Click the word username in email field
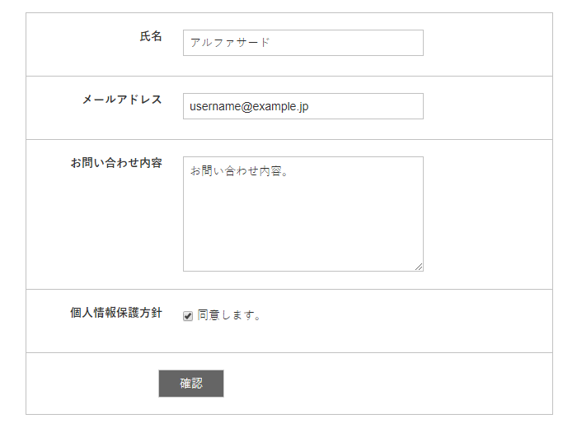This screenshot has width=577, height=428. tap(215, 106)
